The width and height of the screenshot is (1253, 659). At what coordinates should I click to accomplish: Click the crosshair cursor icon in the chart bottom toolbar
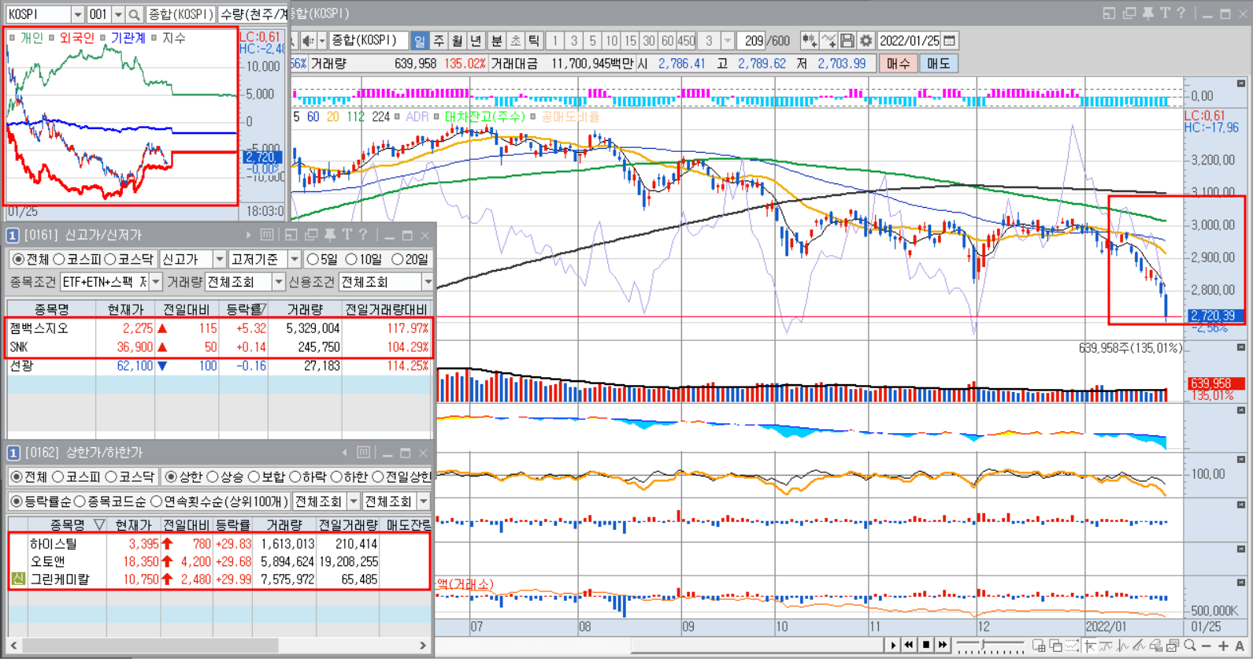point(1090,646)
